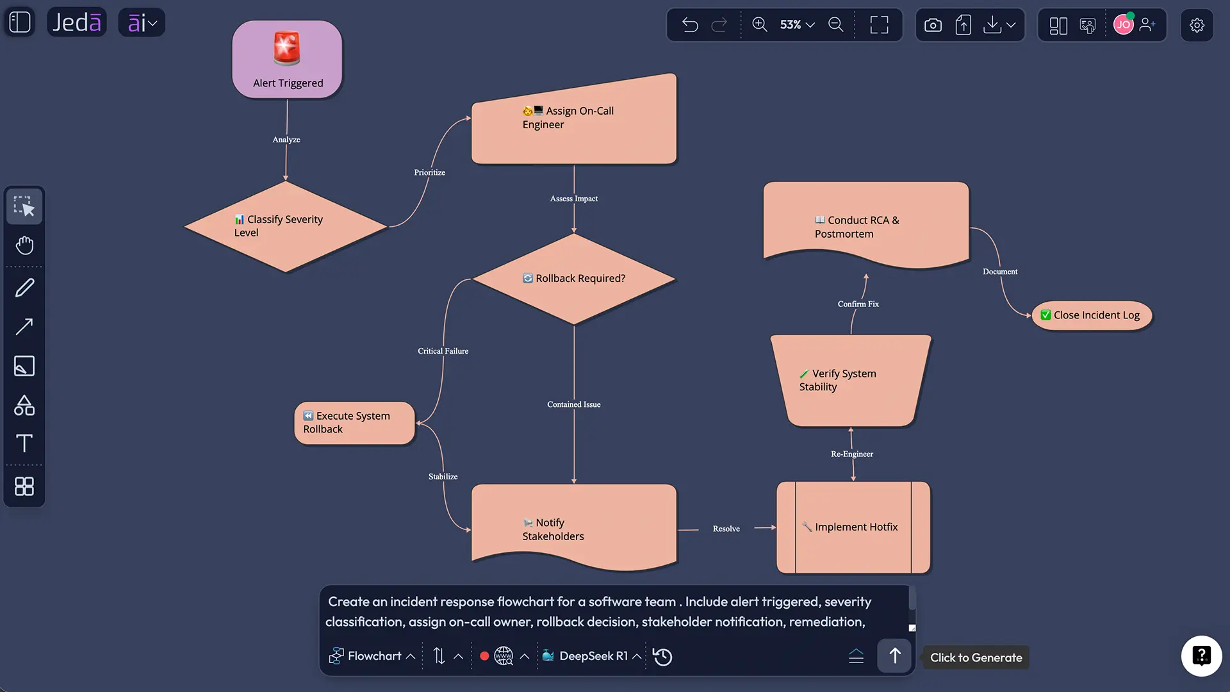Toggle the web search globe icon
Viewport: 1230px width, 692px height.
504,656
